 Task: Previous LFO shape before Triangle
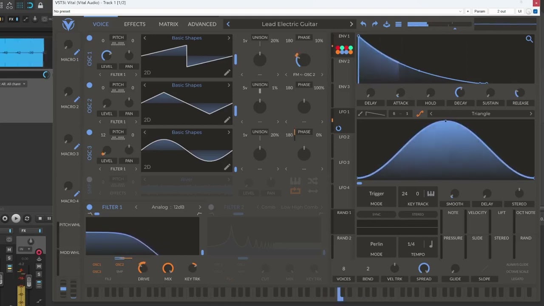pyautogui.click(x=431, y=113)
